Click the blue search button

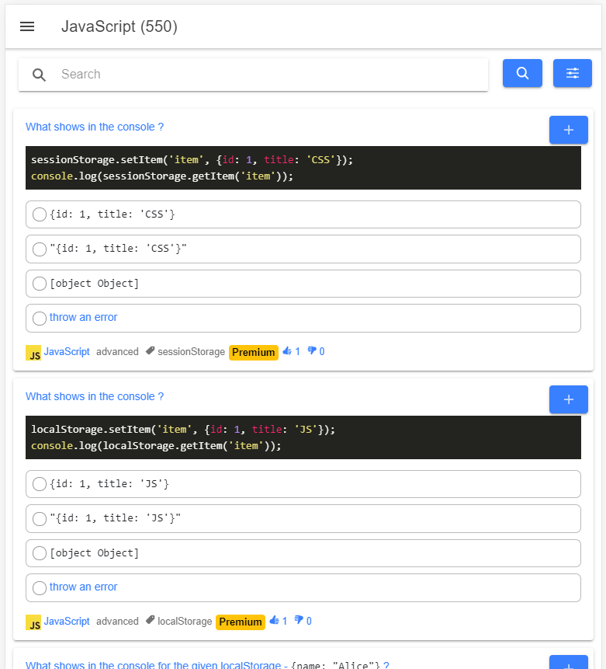coord(522,73)
